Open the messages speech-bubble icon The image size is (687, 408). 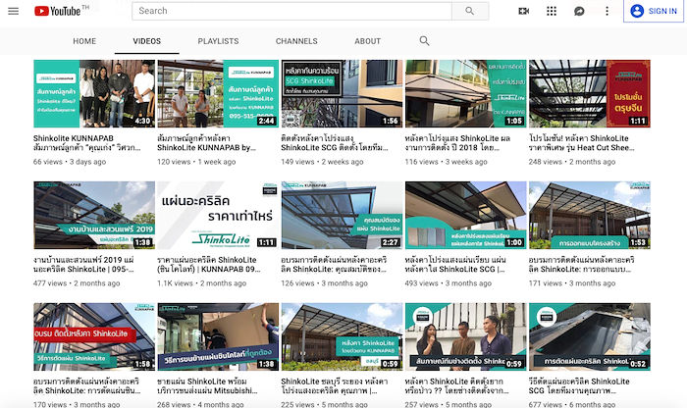579,11
